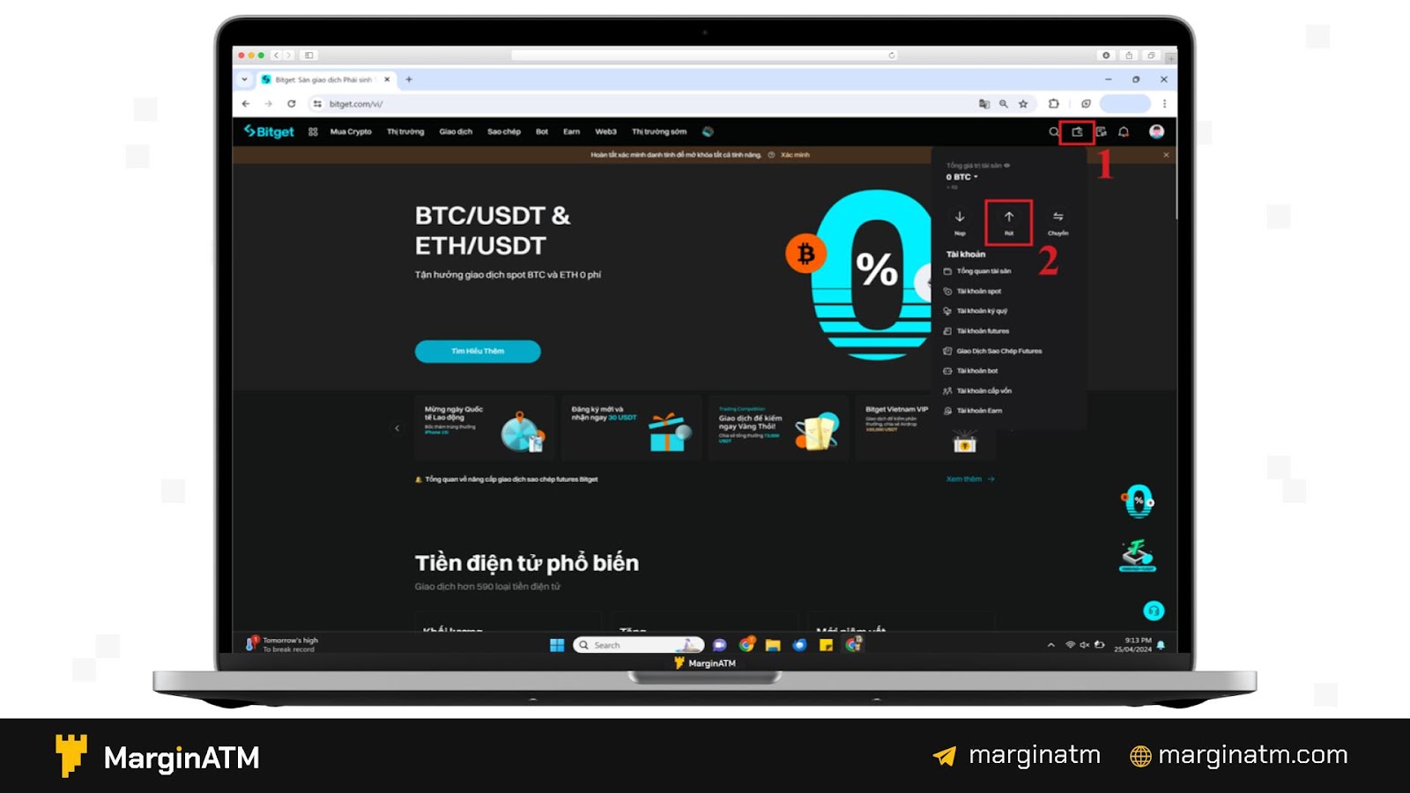Expand the tab search dropdown arrow
The width and height of the screenshot is (1410, 793).
pos(245,79)
